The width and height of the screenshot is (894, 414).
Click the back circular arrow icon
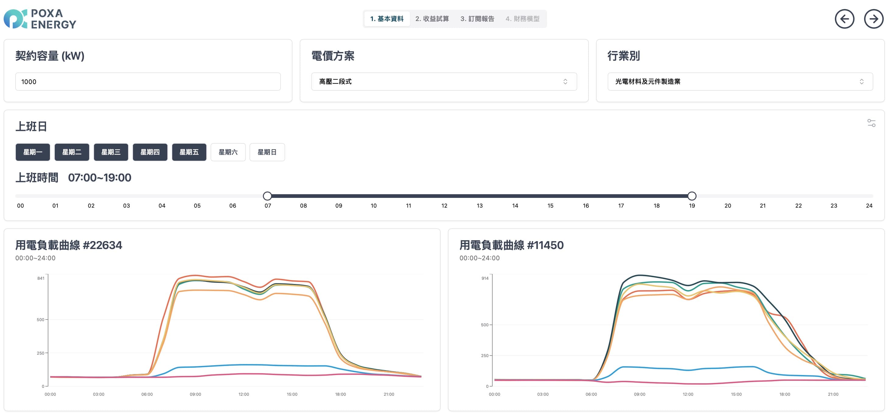845,19
